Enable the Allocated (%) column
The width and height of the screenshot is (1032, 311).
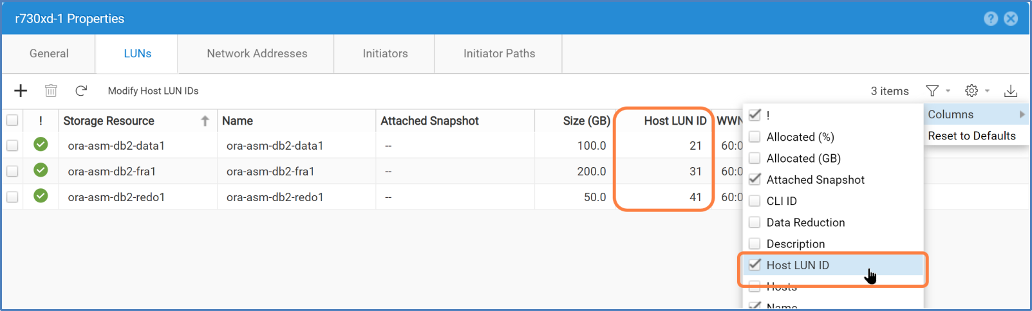tap(755, 136)
